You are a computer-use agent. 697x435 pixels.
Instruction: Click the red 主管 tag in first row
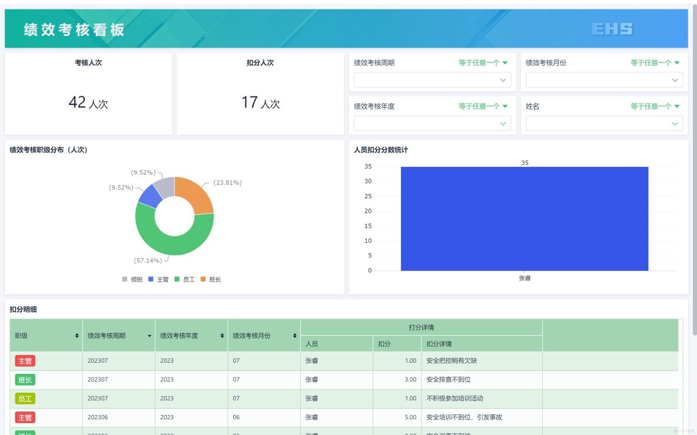click(25, 361)
